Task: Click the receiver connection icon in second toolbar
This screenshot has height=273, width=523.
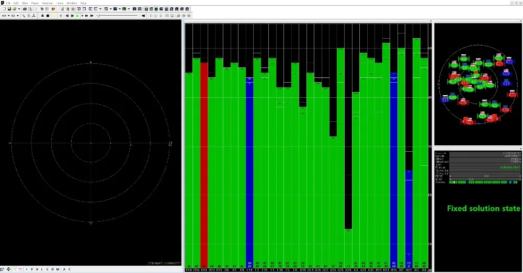Action: click(x=4, y=16)
